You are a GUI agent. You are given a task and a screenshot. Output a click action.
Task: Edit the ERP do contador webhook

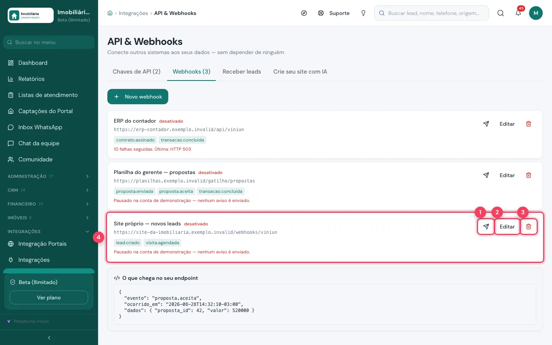click(507, 124)
